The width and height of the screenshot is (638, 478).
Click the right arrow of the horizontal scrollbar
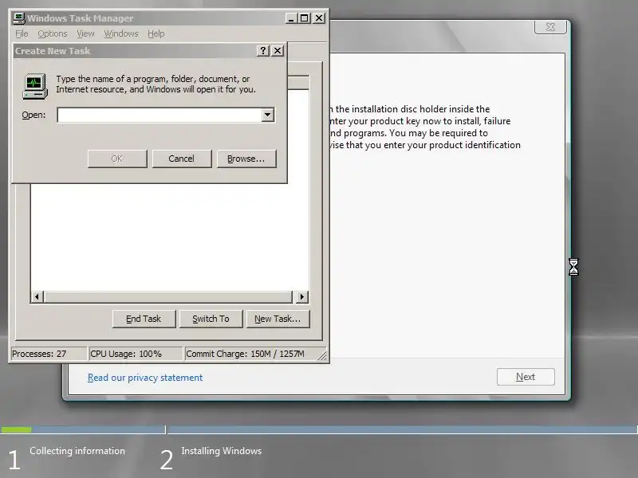pos(302,296)
